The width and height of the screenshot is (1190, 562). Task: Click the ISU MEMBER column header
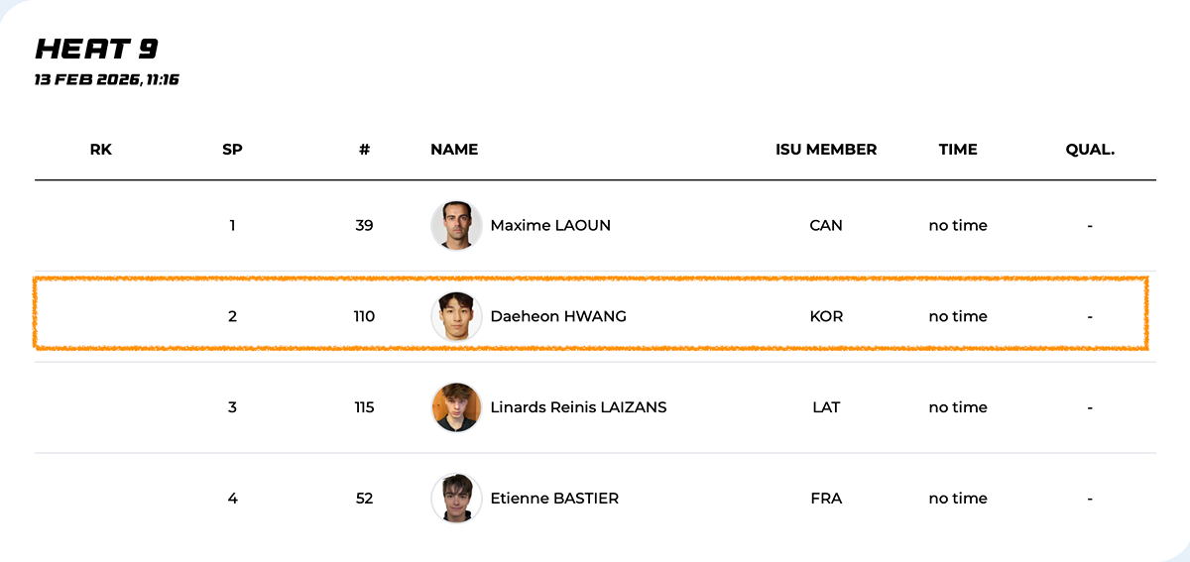tap(826, 150)
